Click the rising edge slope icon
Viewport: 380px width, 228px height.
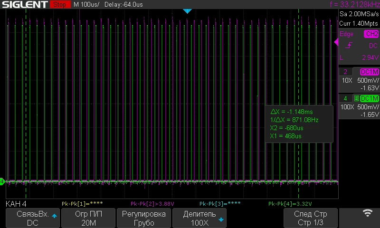(349, 45)
